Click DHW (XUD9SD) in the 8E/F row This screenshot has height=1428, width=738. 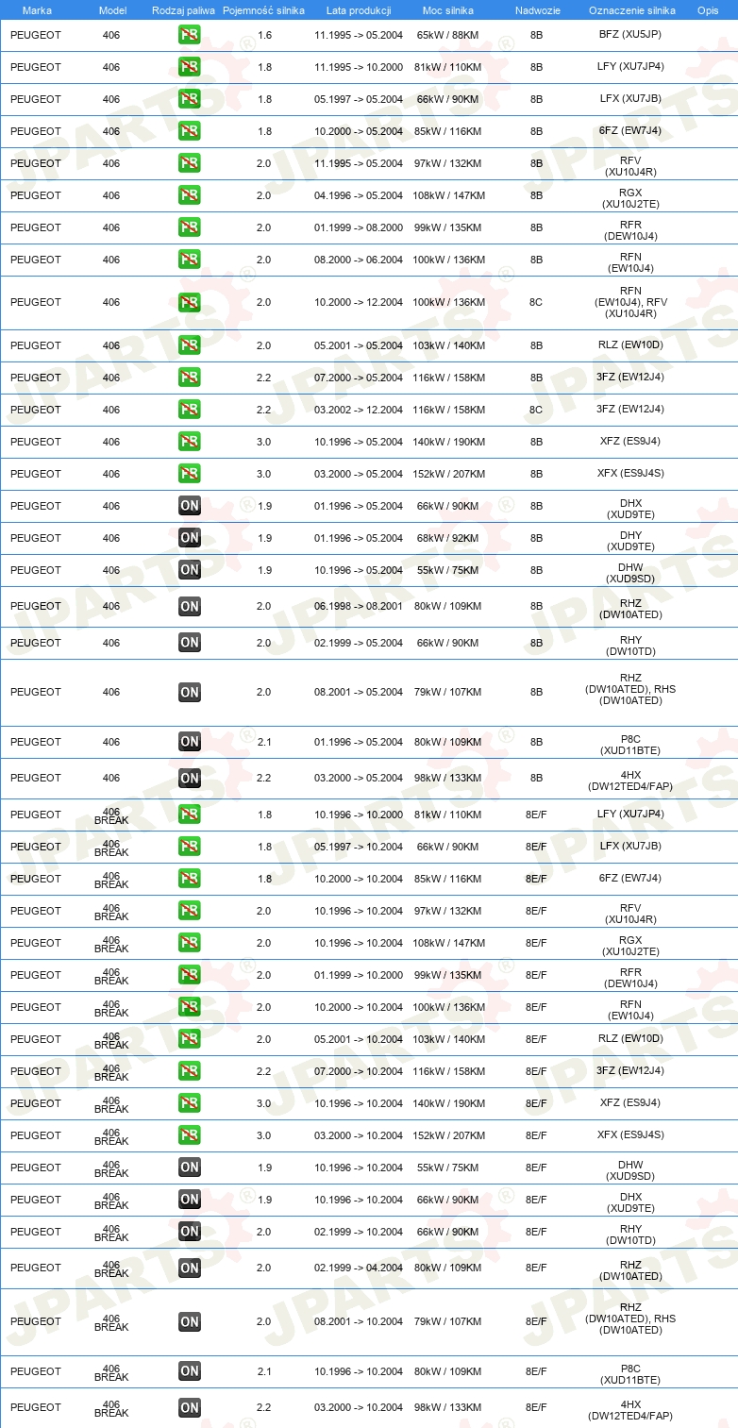click(x=630, y=1170)
